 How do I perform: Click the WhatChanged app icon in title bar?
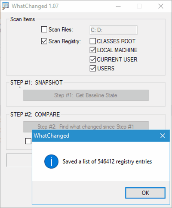pos(6,6)
